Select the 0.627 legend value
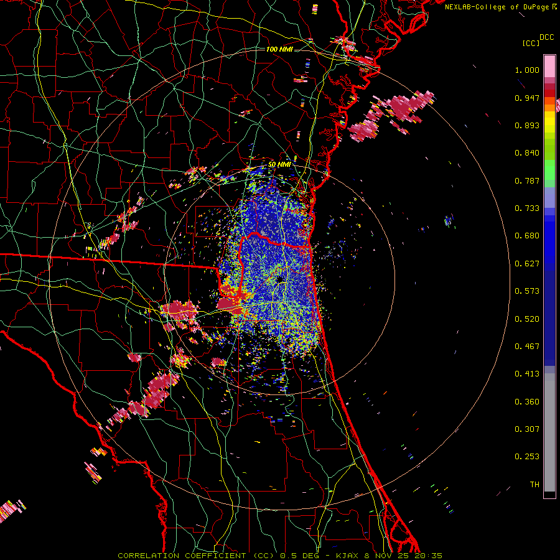The height and width of the screenshot is (560, 560). (527, 264)
